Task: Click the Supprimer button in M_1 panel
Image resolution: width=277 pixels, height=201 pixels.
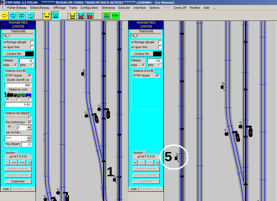Action: (x=18, y=181)
